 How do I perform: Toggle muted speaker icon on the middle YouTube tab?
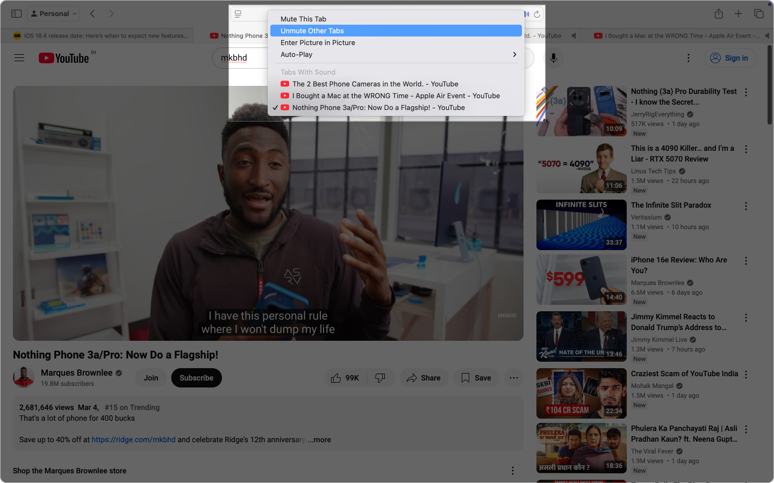574,36
